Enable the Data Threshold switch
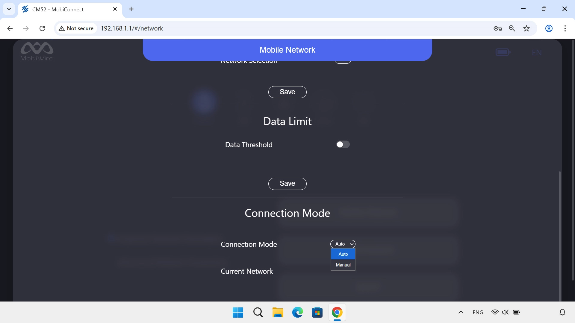This screenshot has width=575, height=323. 343,144
